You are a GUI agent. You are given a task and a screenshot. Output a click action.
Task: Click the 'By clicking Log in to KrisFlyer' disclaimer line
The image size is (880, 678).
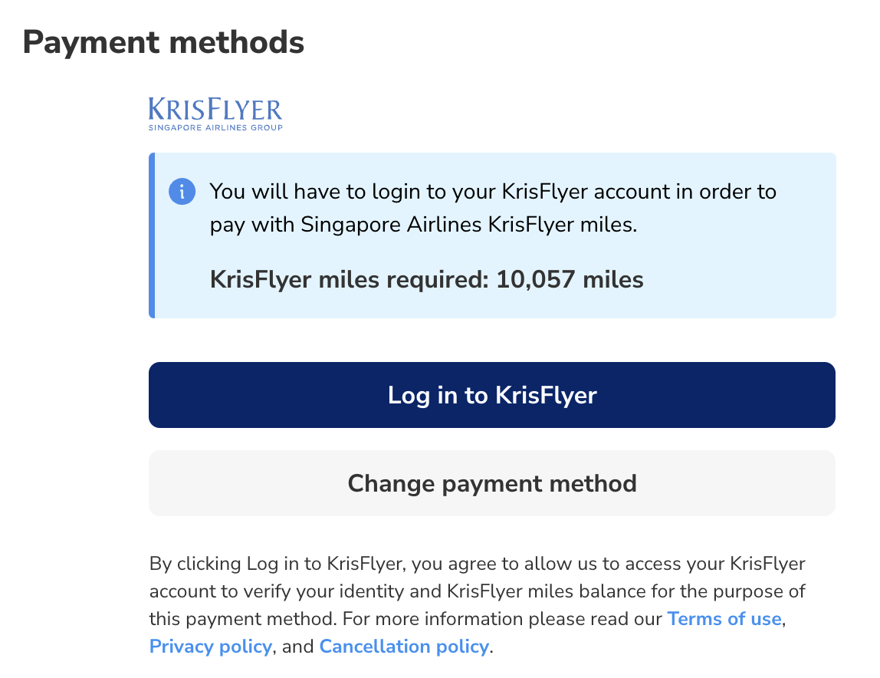(477, 564)
